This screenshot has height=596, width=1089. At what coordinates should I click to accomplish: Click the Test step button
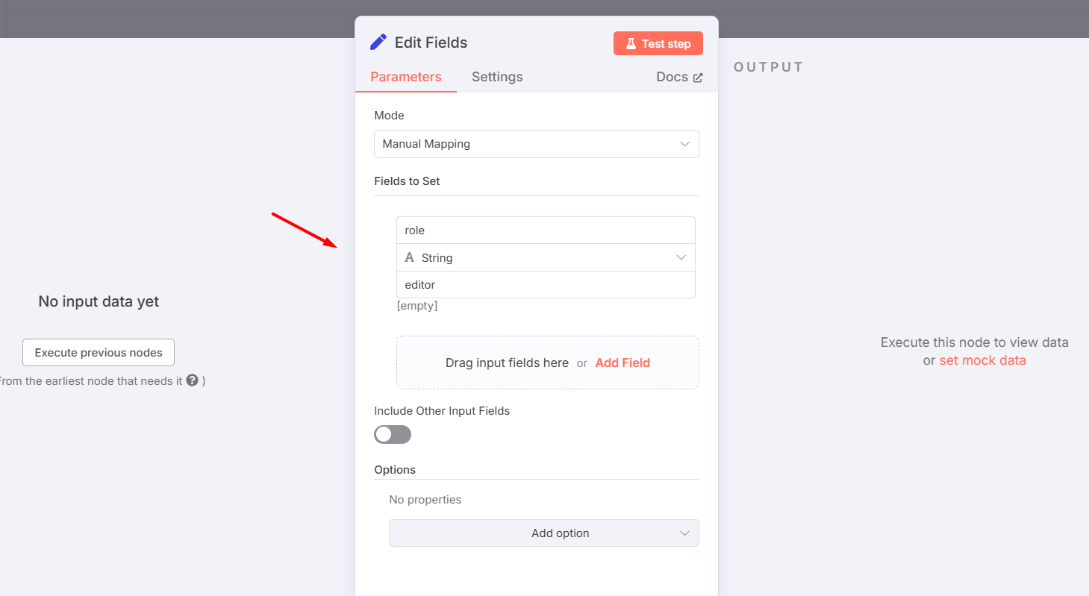658,43
